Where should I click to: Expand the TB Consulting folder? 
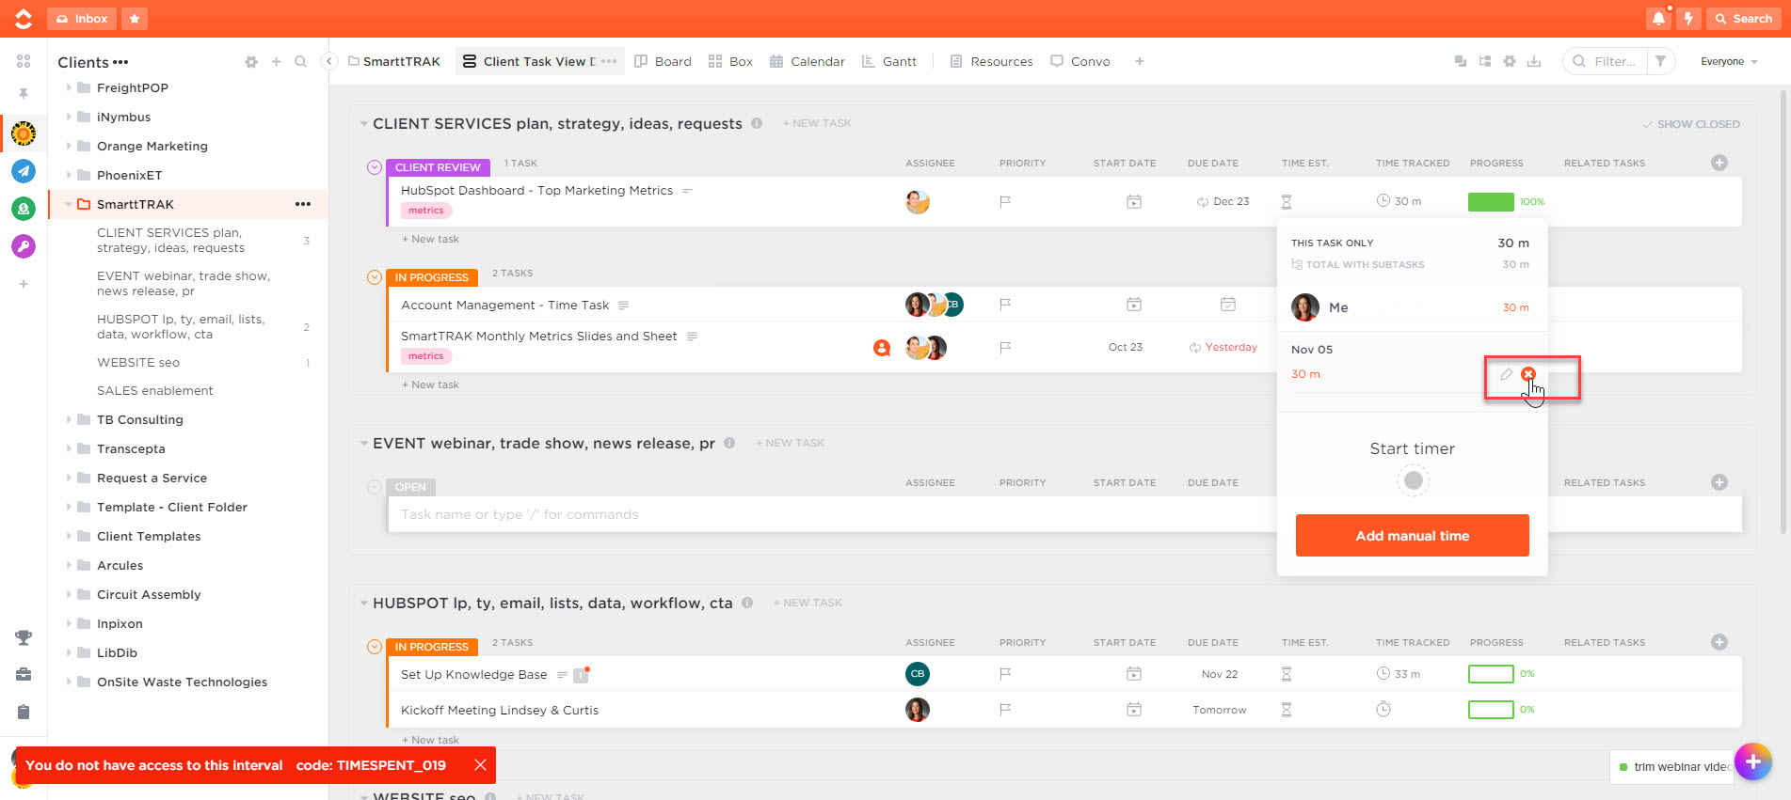(69, 419)
